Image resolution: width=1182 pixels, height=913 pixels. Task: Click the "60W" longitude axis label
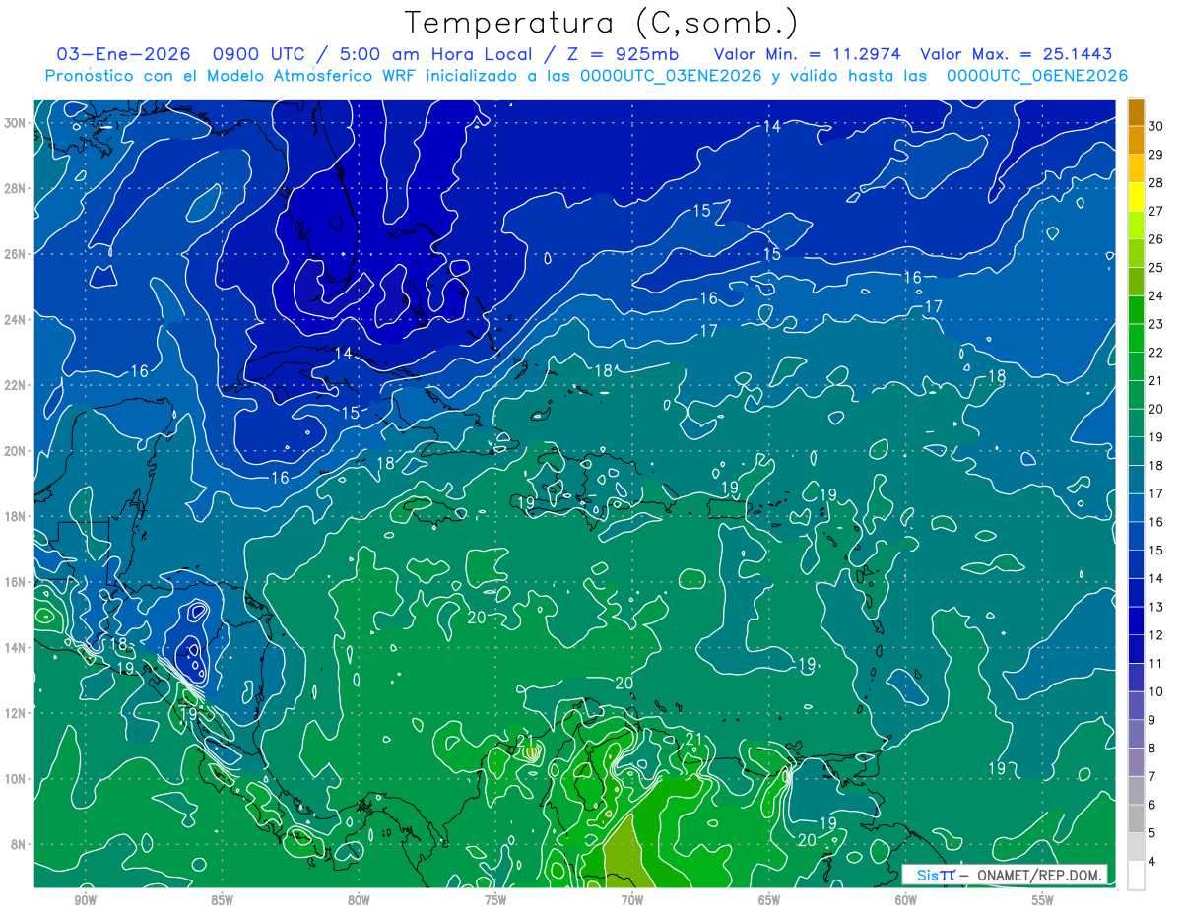coord(906,900)
